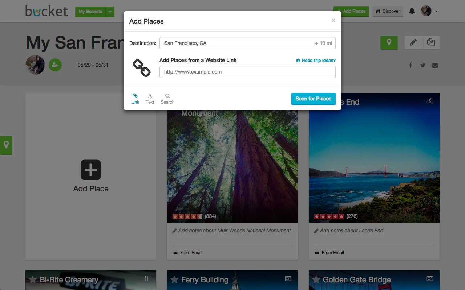Open the user profile avatar menu
Viewport: 465px width, 290px height.
click(x=429, y=11)
